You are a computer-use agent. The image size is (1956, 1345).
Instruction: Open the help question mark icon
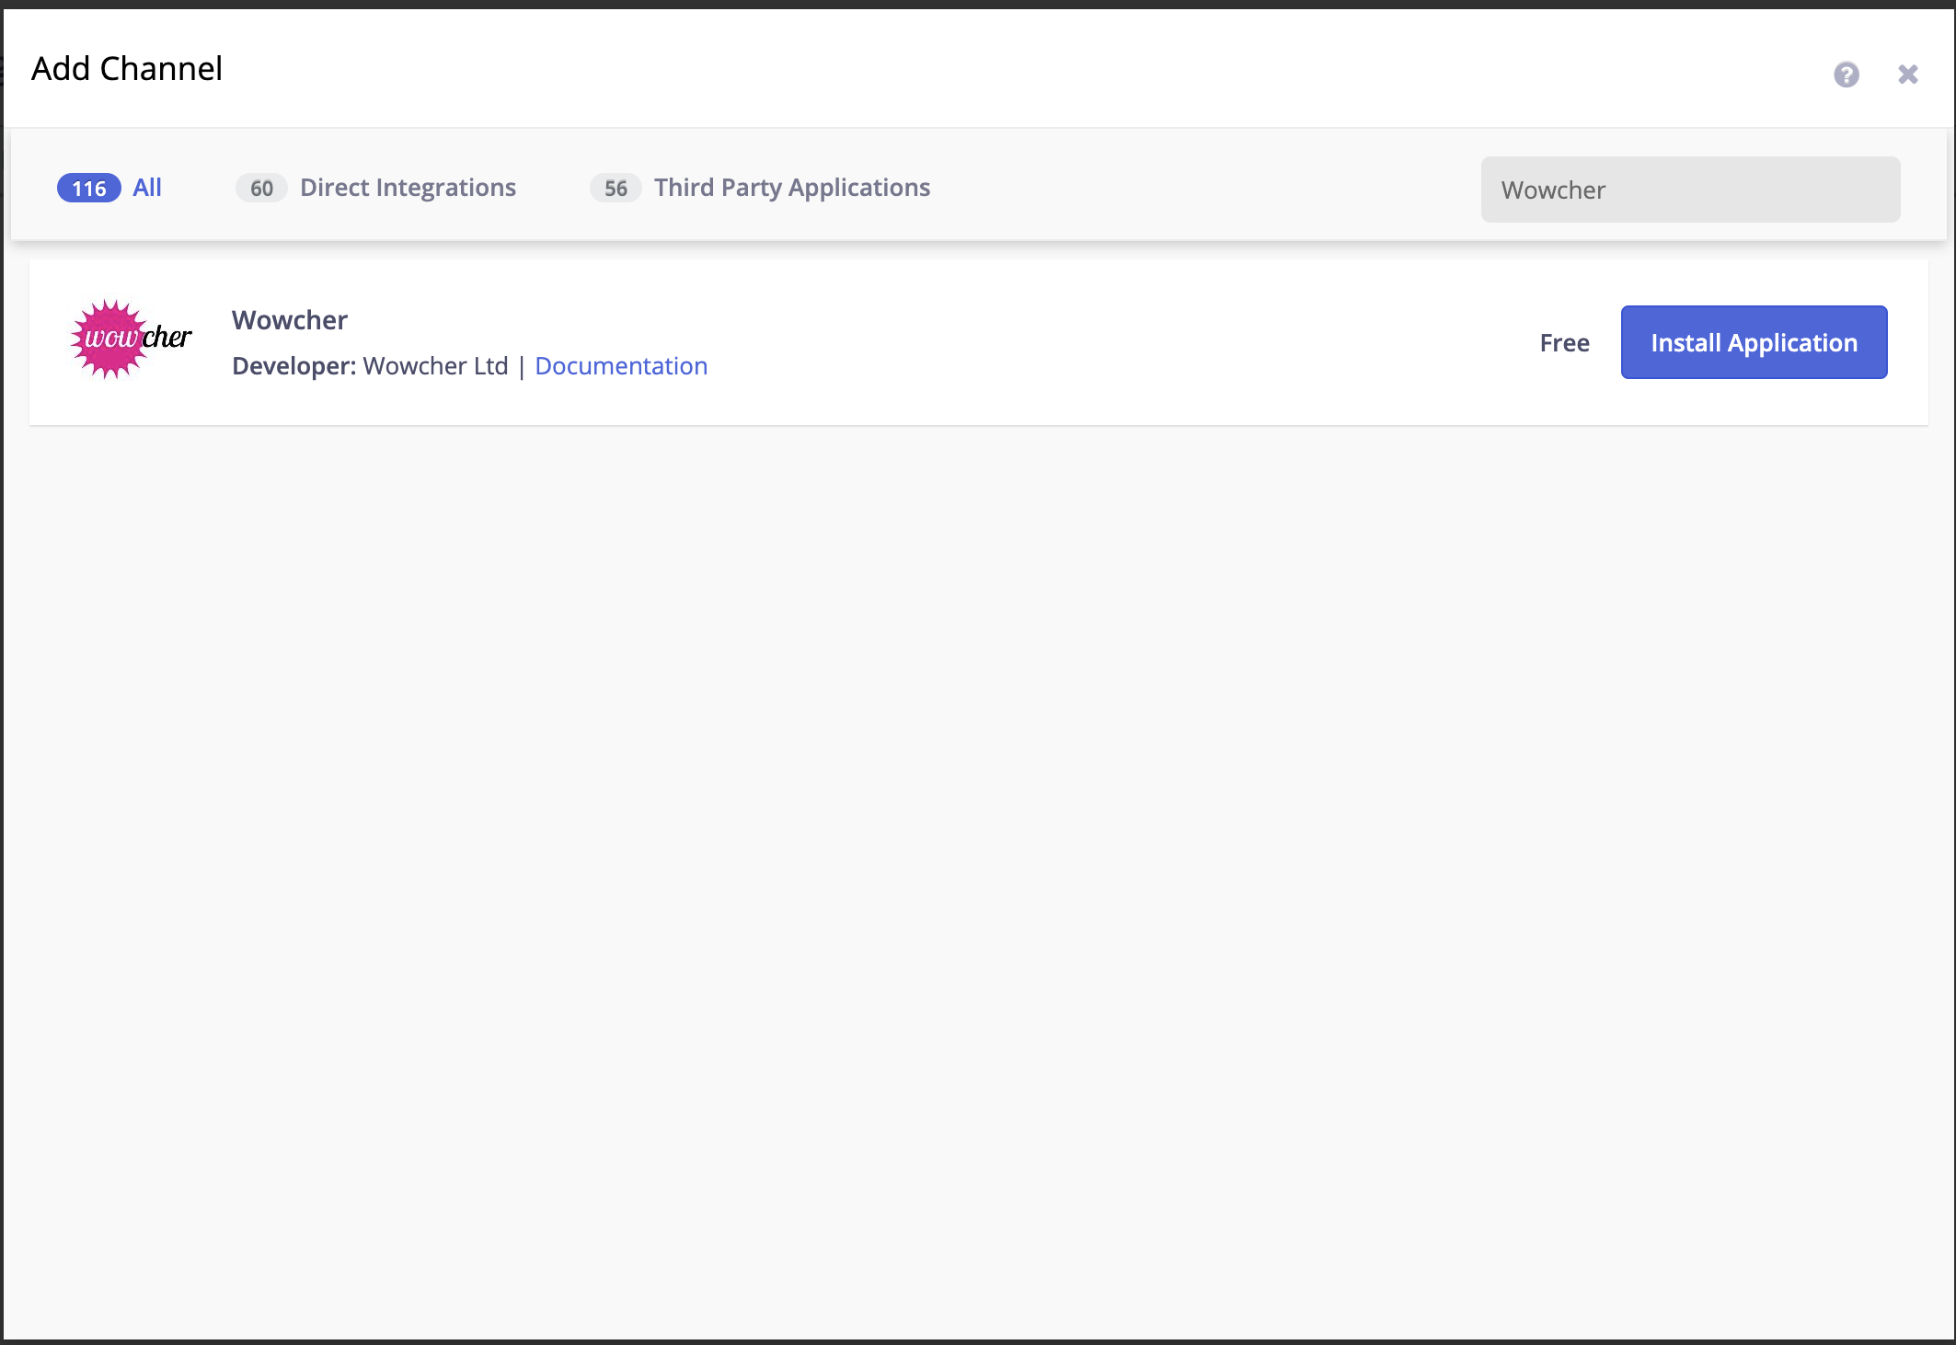click(1846, 75)
